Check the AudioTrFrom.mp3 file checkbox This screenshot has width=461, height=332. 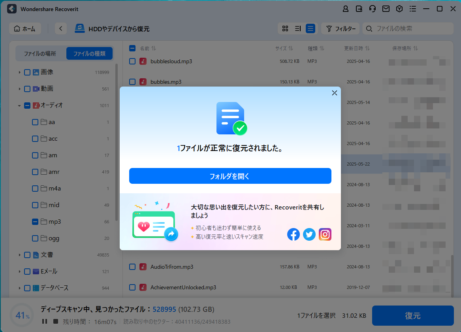[132, 267]
